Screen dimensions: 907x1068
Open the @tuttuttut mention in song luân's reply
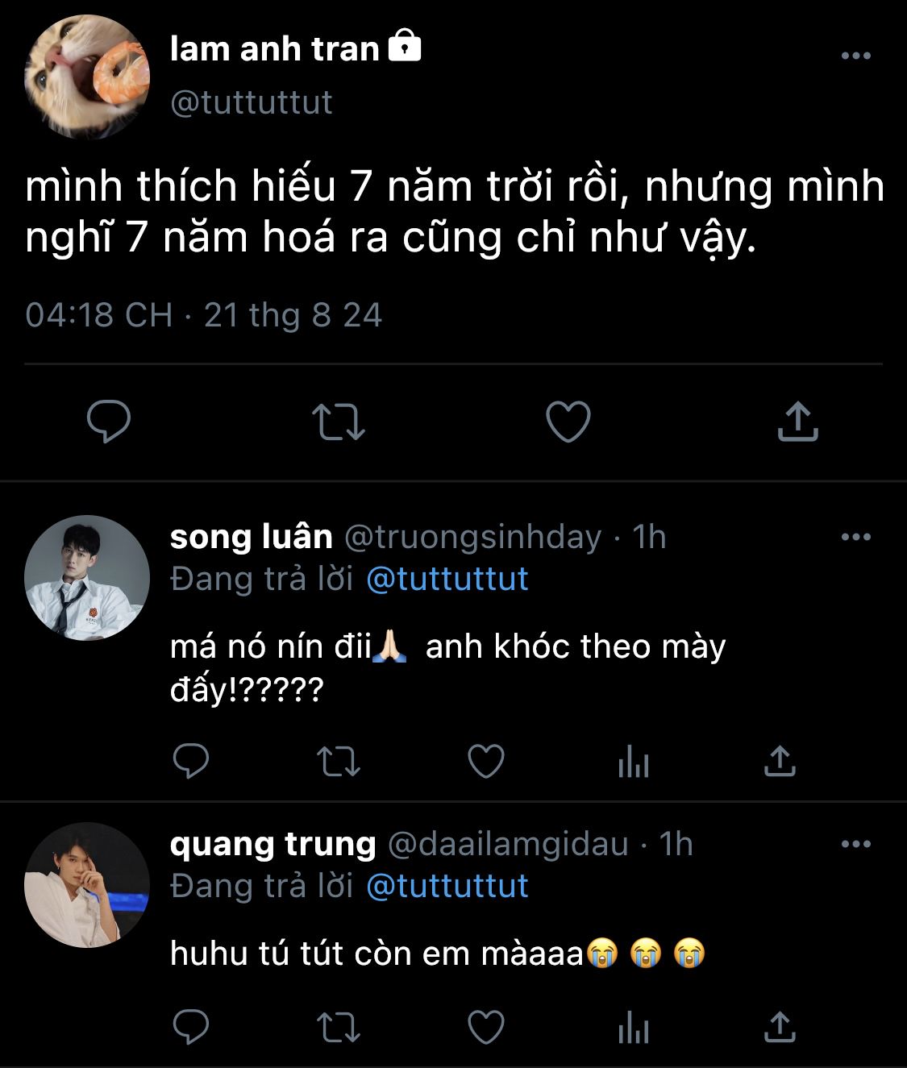(447, 579)
